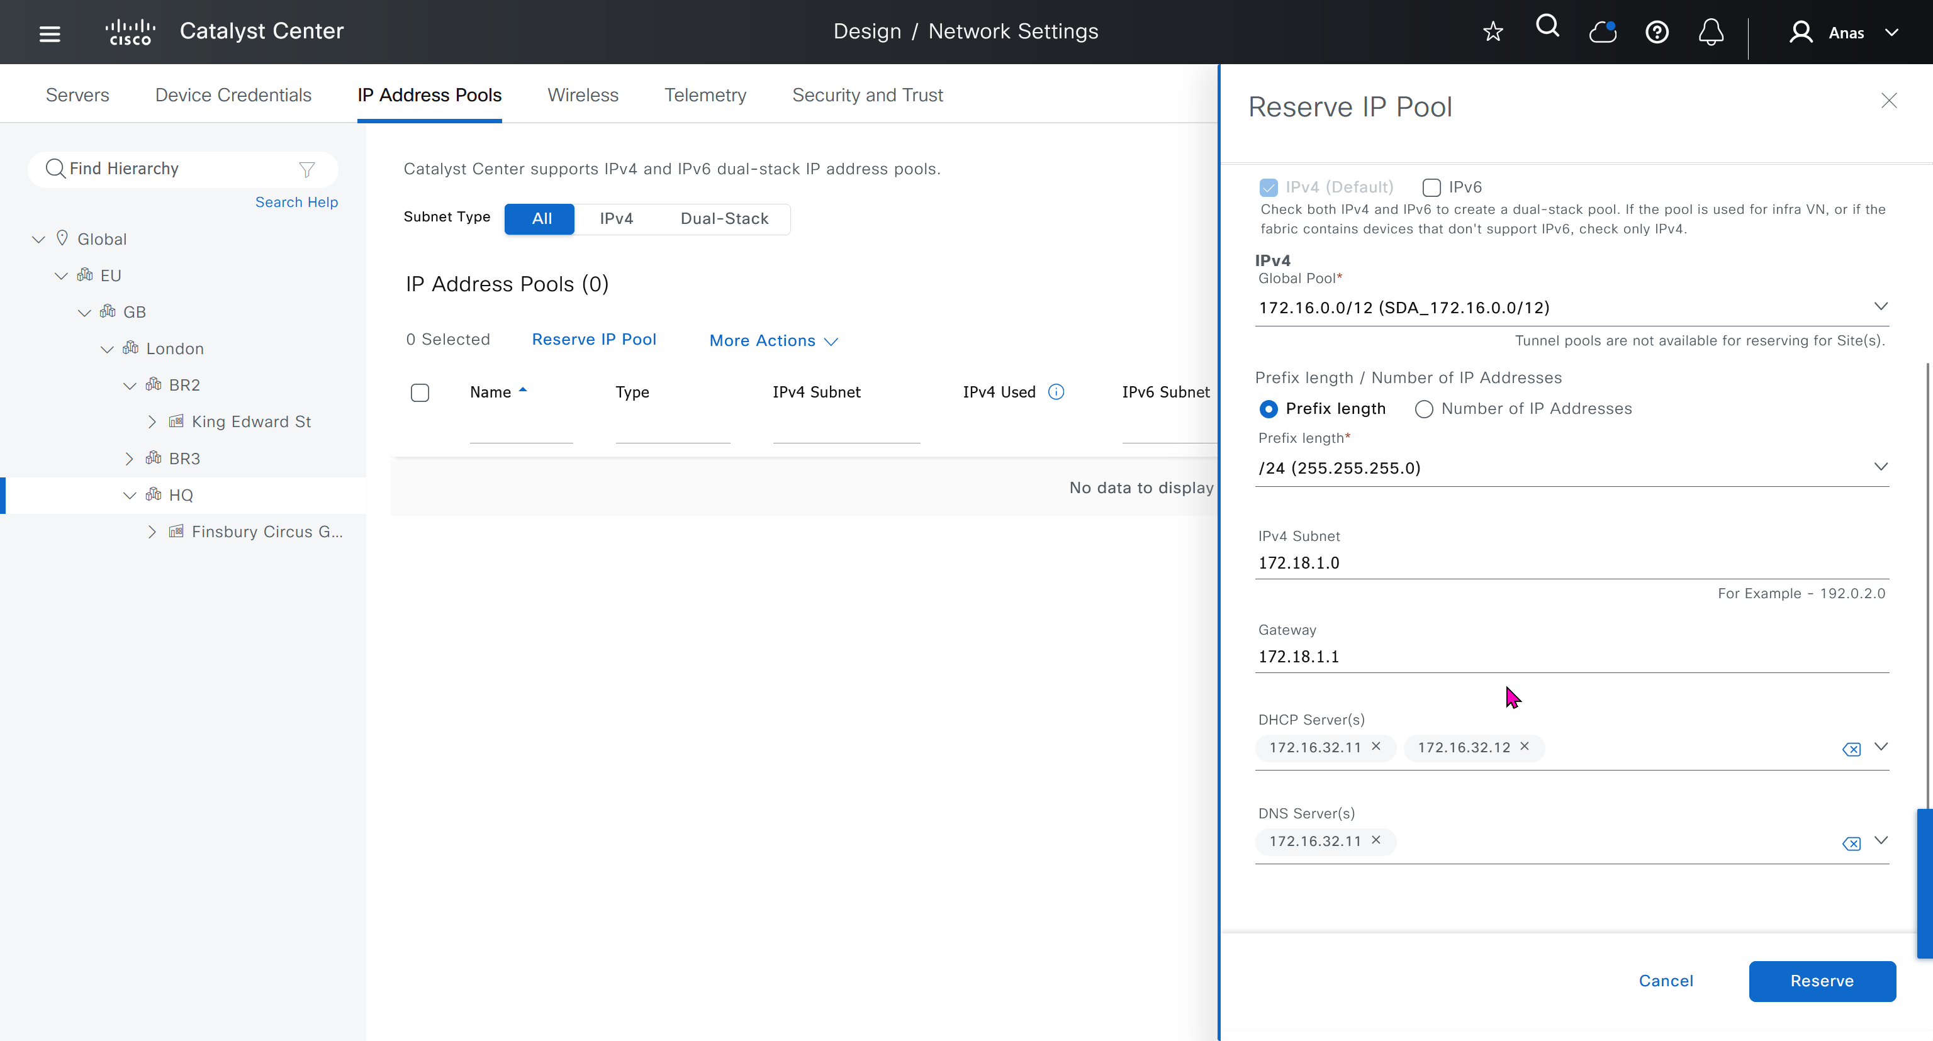Check the select-all pools table checkbox
This screenshot has height=1041, width=1933.
(420, 392)
